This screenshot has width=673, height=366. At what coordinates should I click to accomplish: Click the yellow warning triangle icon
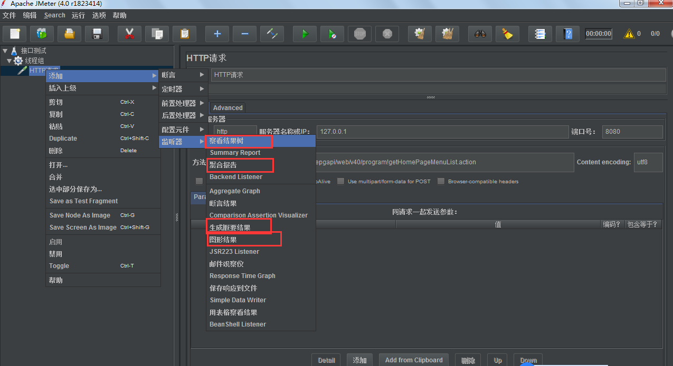[x=629, y=34]
